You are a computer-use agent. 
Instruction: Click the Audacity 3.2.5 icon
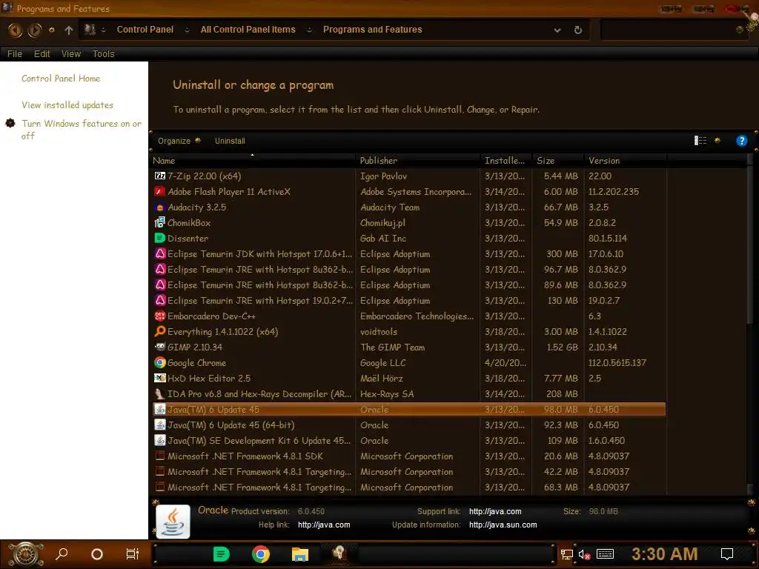[x=160, y=207]
